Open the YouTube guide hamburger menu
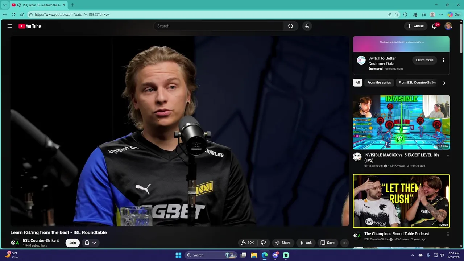Viewport: 464px width, 261px height. pyautogui.click(x=10, y=26)
